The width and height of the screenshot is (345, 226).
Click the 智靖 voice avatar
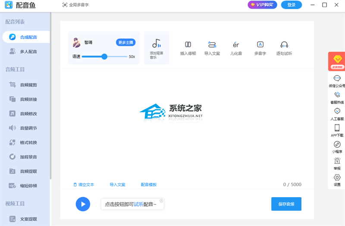tap(76, 42)
